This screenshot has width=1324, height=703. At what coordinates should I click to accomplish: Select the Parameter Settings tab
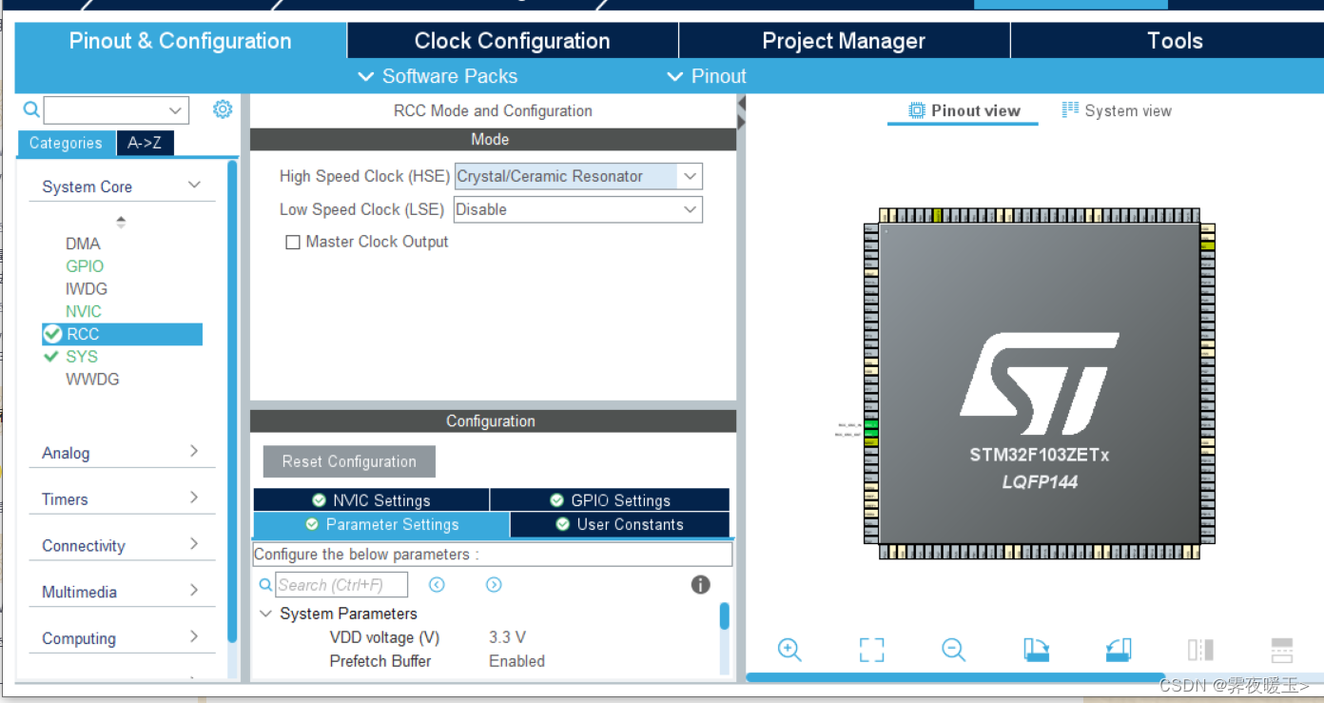pyautogui.click(x=381, y=524)
